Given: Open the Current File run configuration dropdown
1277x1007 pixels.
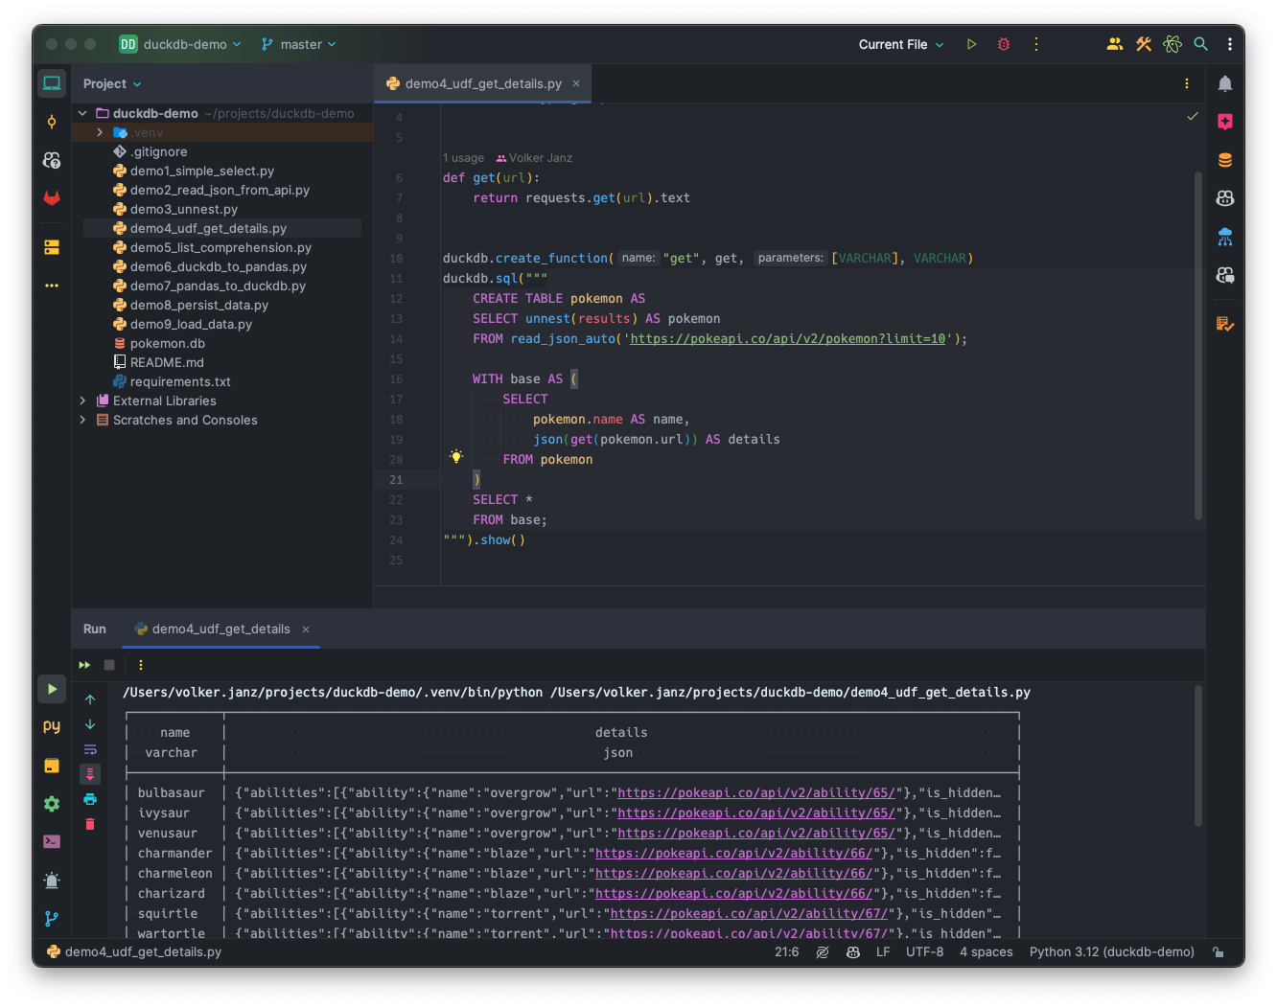Looking at the screenshot, I should pyautogui.click(x=901, y=44).
